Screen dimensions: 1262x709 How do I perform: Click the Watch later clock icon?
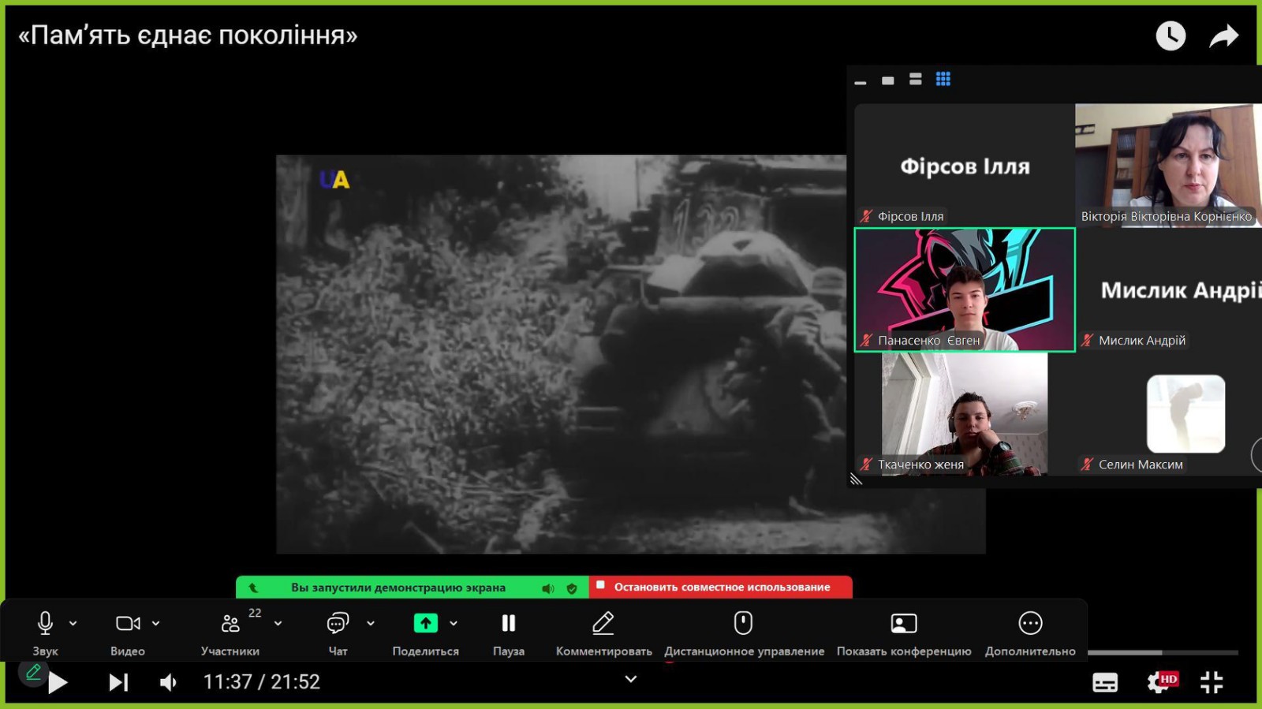(x=1171, y=35)
